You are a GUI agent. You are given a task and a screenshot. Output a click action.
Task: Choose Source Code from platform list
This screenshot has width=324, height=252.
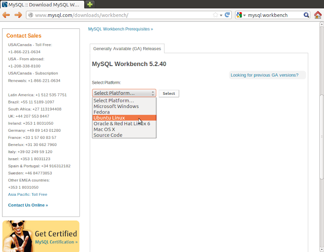(x=124, y=135)
